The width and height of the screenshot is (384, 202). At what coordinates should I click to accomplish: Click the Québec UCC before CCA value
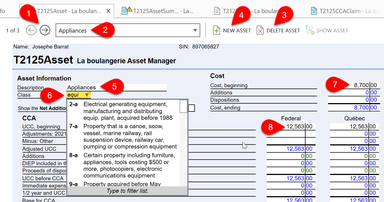click(x=354, y=178)
